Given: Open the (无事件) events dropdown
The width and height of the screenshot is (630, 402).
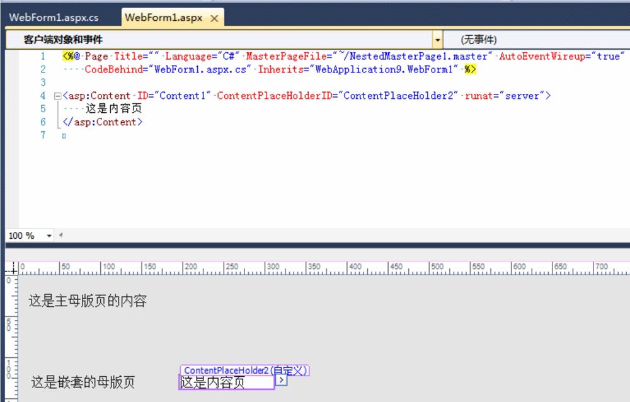Looking at the screenshot, I should point(536,40).
